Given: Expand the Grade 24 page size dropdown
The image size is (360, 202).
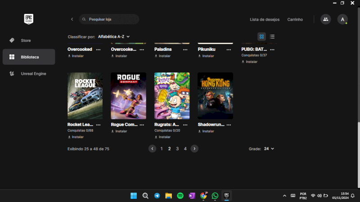Looking at the screenshot, I should (269, 148).
